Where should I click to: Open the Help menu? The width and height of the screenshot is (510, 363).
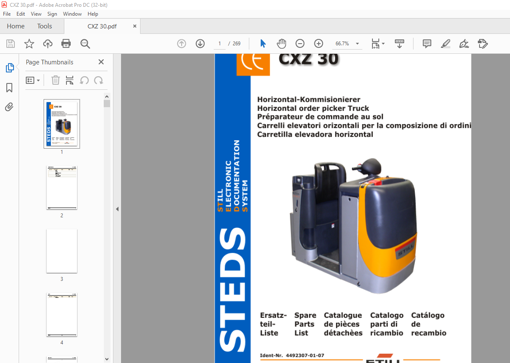tap(93, 14)
